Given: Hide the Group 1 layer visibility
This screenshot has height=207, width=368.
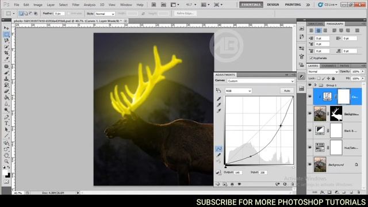Looking at the screenshot, I should (x=310, y=85).
